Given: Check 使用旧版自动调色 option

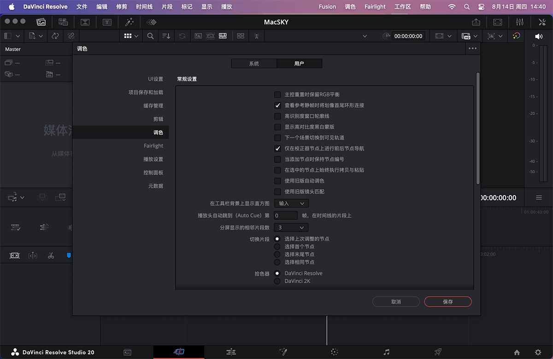Looking at the screenshot, I should [277, 181].
